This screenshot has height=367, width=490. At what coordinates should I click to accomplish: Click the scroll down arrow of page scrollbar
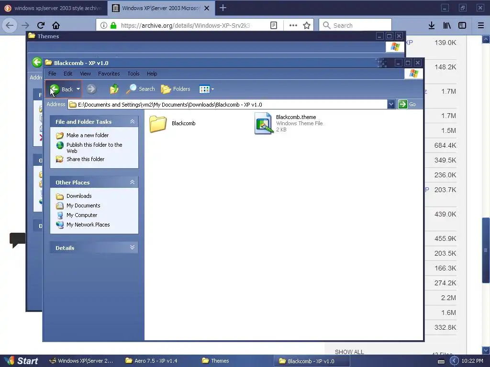(486, 350)
